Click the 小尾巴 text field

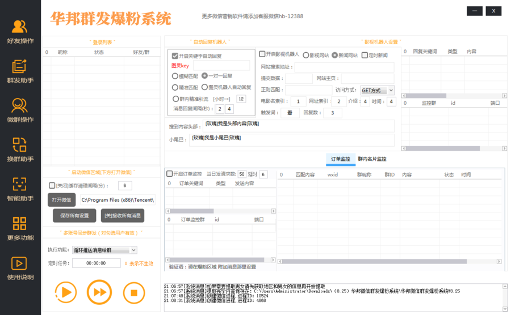pos(292,140)
